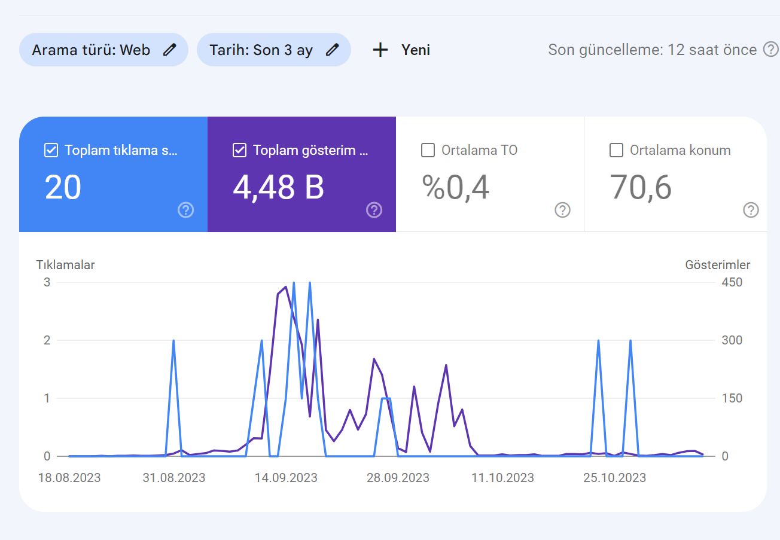Uncheck Toplam gösterim sayısı checkbox
This screenshot has width=780, height=540.
click(x=240, y=150)
